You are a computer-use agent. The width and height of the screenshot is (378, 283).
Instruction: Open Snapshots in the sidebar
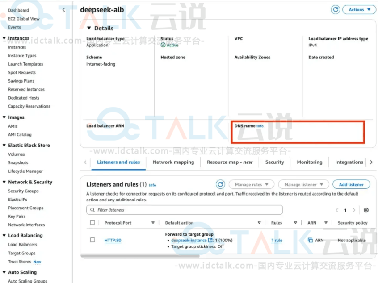18,162
